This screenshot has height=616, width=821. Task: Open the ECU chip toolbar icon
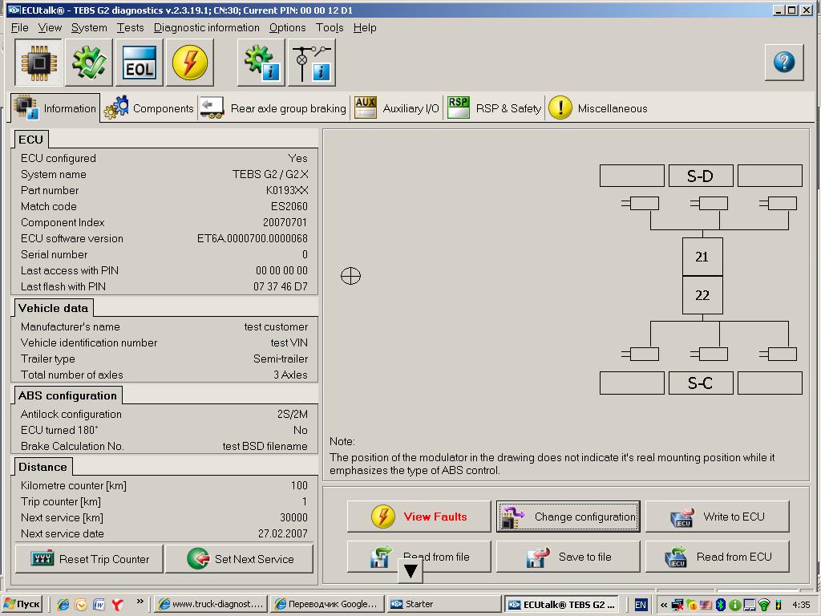(x=38, y=63)
